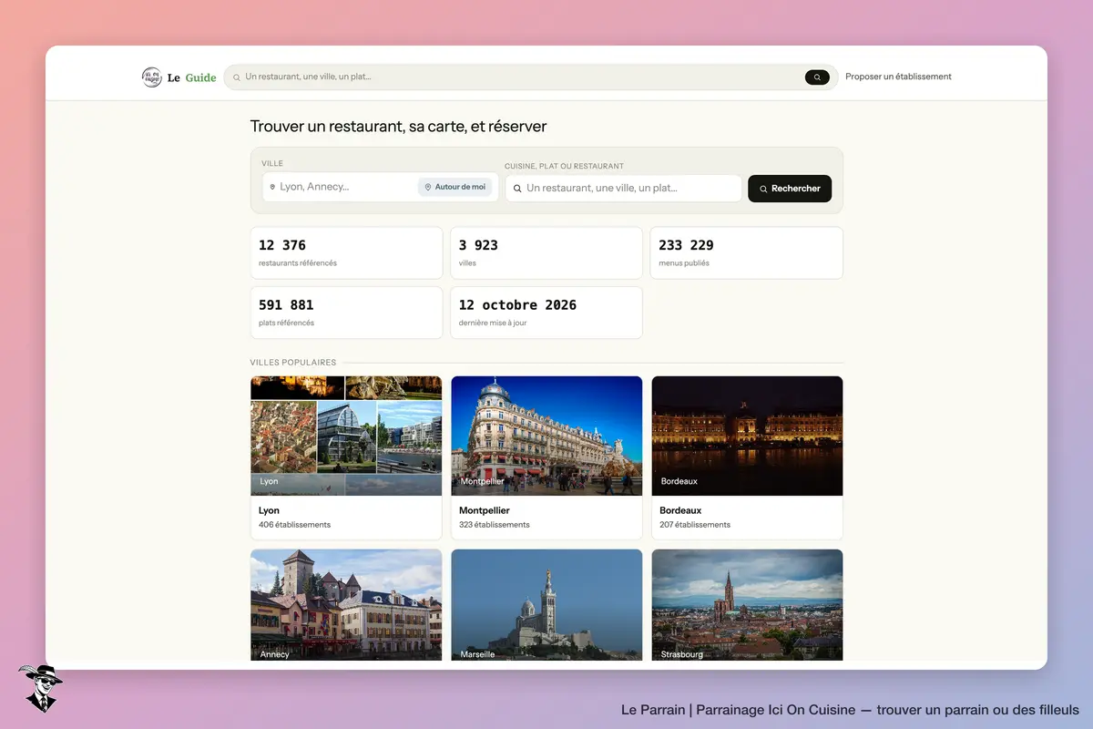Click the 406 établissements text under Lyon
The height and width of the screenshot is (729, 1093).
[x=294, y=525]
